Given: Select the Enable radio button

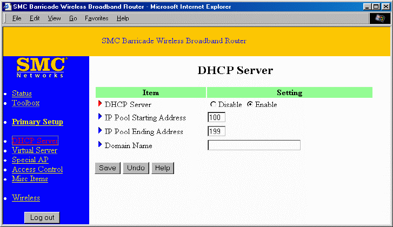Looking at the screenshot, I should pyautogui.click(x=250, y=104).
